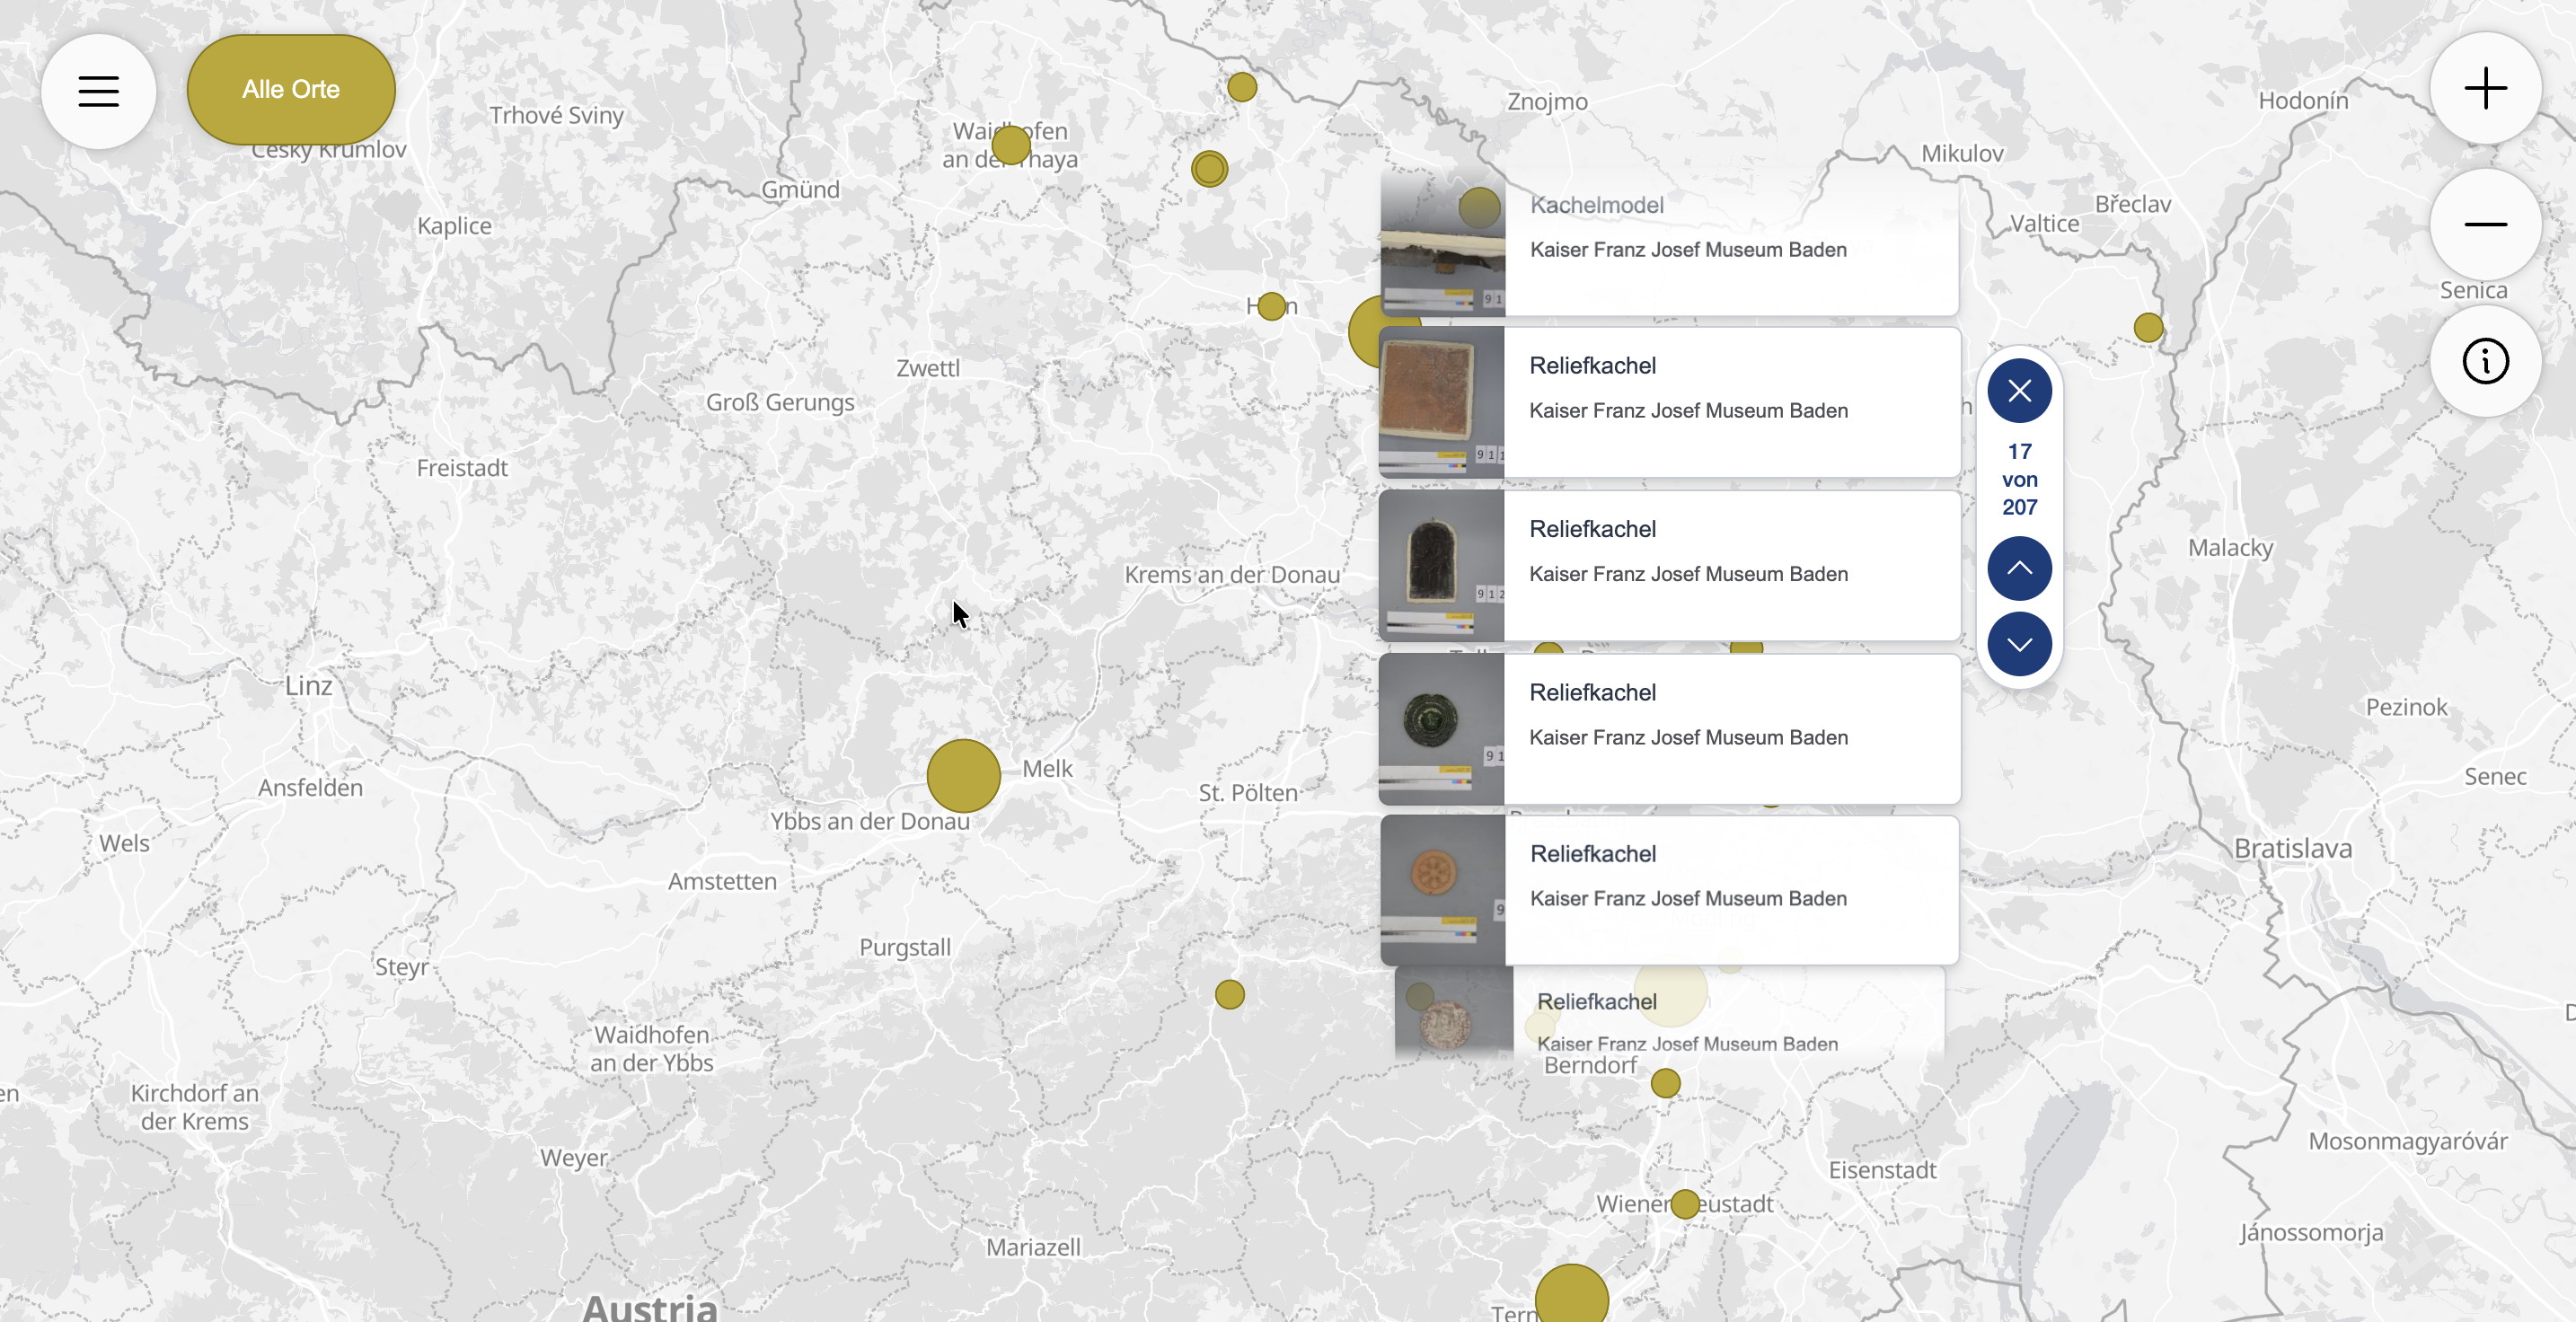This screenshot has height=1322, width=2576.
Task: Close the search results list
Action: pyautogui.click(x=2019, y=390)
